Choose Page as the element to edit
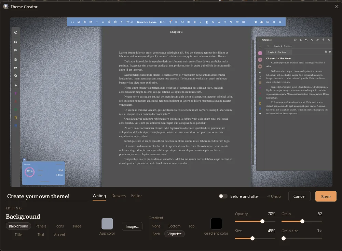The height and width of the screenshot is (251, 342). 77,226
